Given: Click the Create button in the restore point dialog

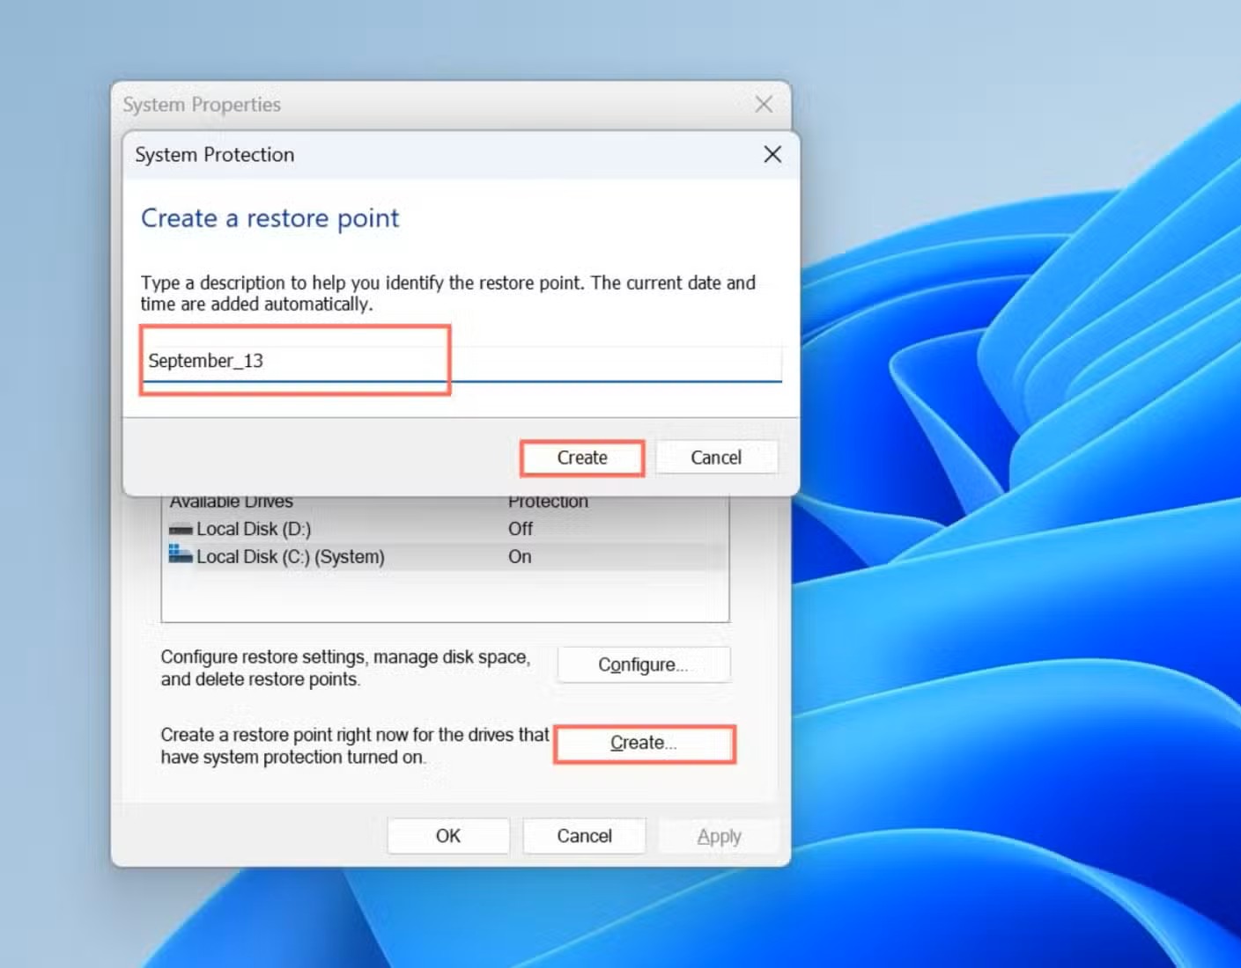Looking at the screenshot, I should (x=581, y=458).
